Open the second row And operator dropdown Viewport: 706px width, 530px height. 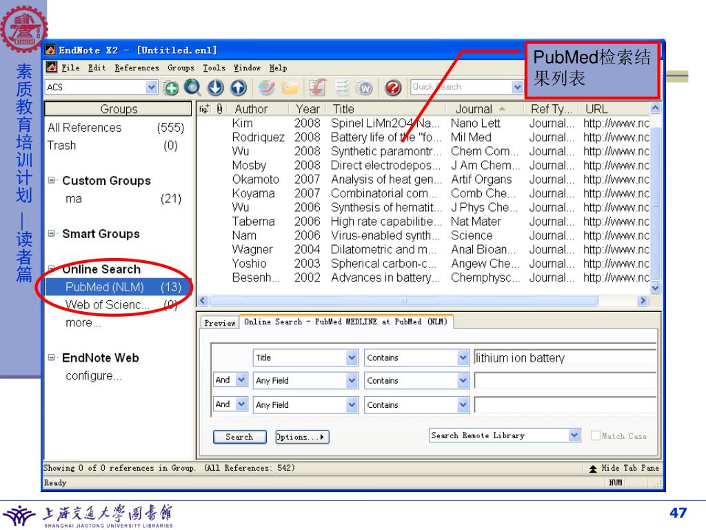point(241,380)
